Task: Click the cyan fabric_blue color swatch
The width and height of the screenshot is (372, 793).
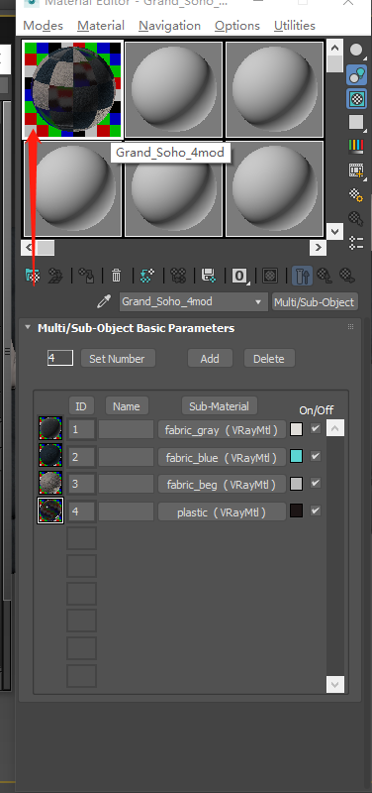Action: pos(296,457)
